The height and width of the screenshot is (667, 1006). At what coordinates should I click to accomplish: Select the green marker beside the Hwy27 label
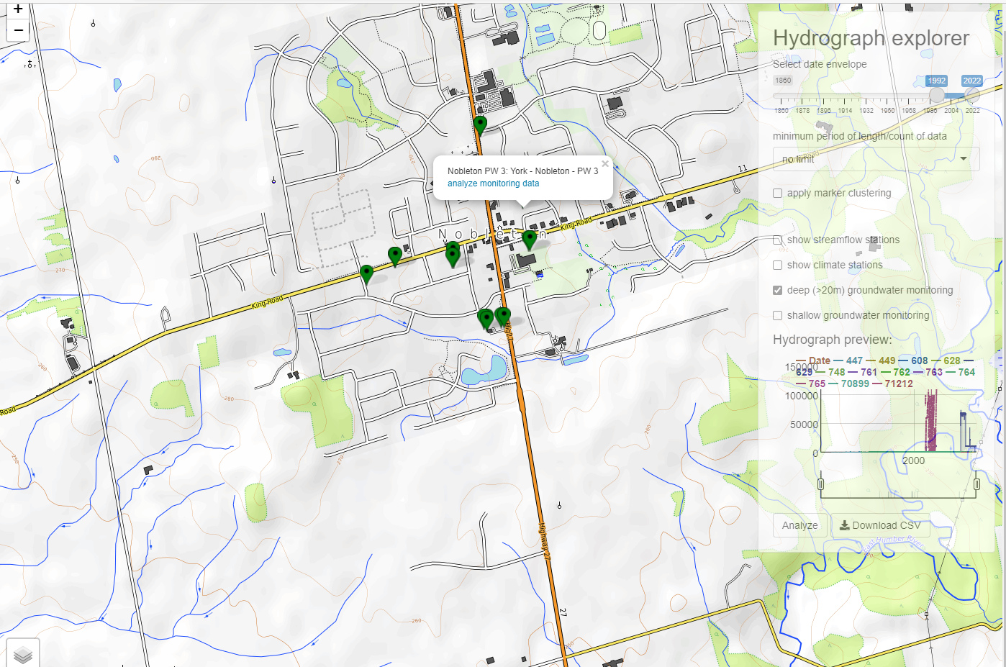point(503,317)
